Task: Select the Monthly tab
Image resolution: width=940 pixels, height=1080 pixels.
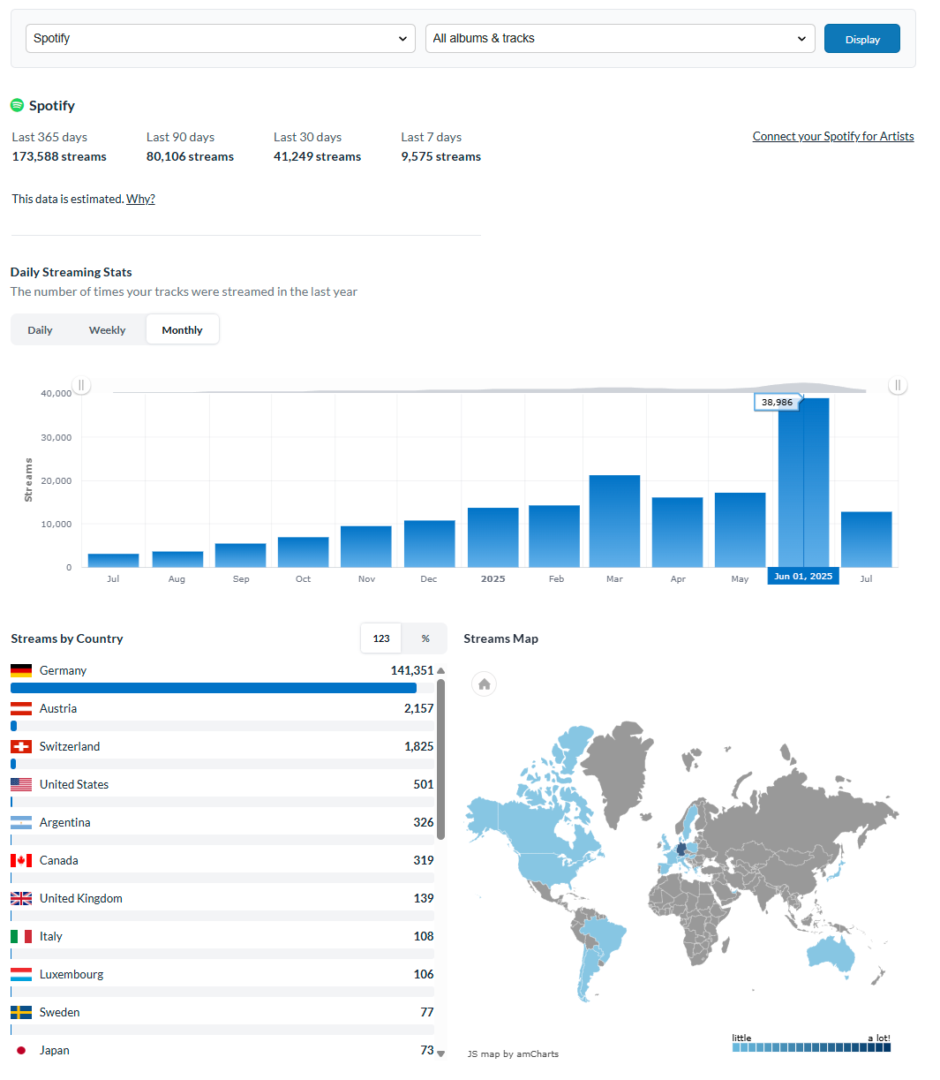Action: click(x=183, y=330)
